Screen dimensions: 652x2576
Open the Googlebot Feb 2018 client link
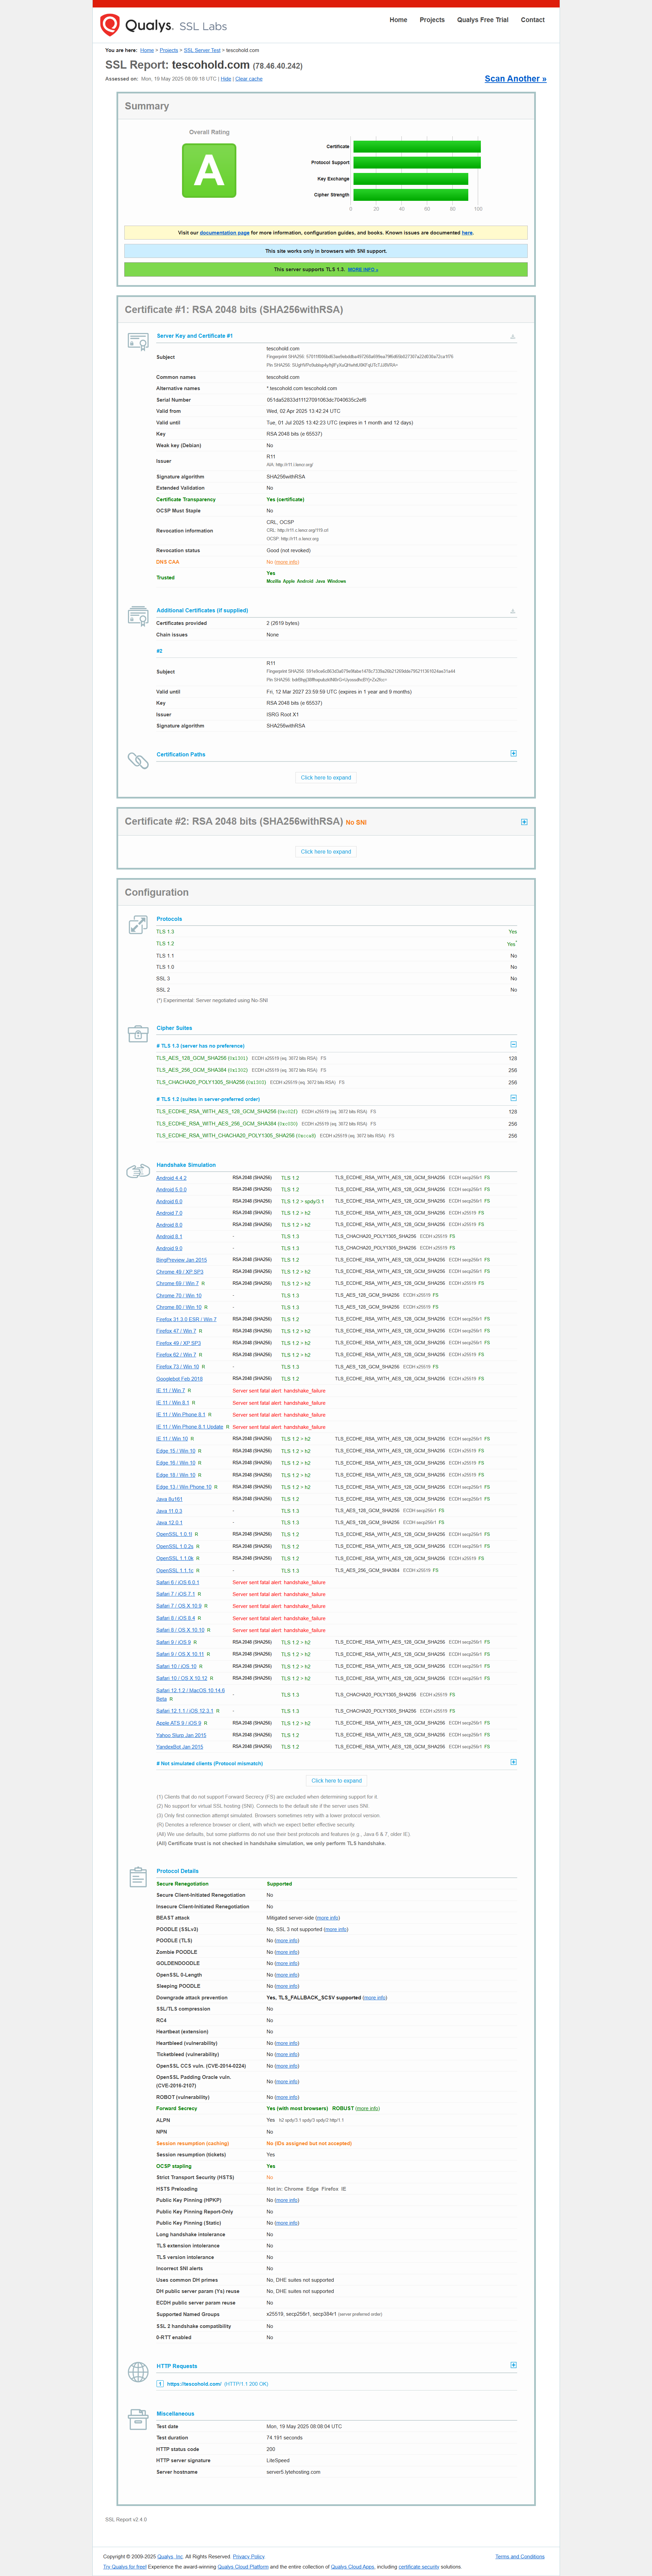pos(179,1379)
